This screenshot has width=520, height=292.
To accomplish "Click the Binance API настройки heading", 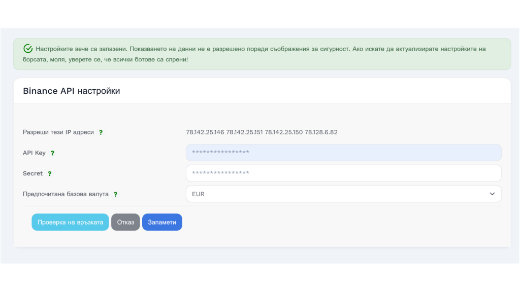I will (71, 91).
